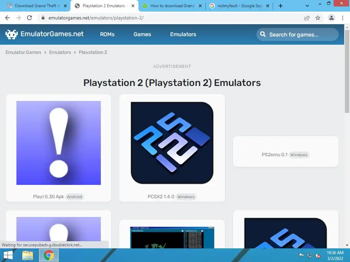Click the vertical scrollbar thumb
Viewport: 350px width, 262px height.
347,71
